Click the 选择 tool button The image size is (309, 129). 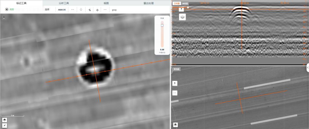click(47, 10)
